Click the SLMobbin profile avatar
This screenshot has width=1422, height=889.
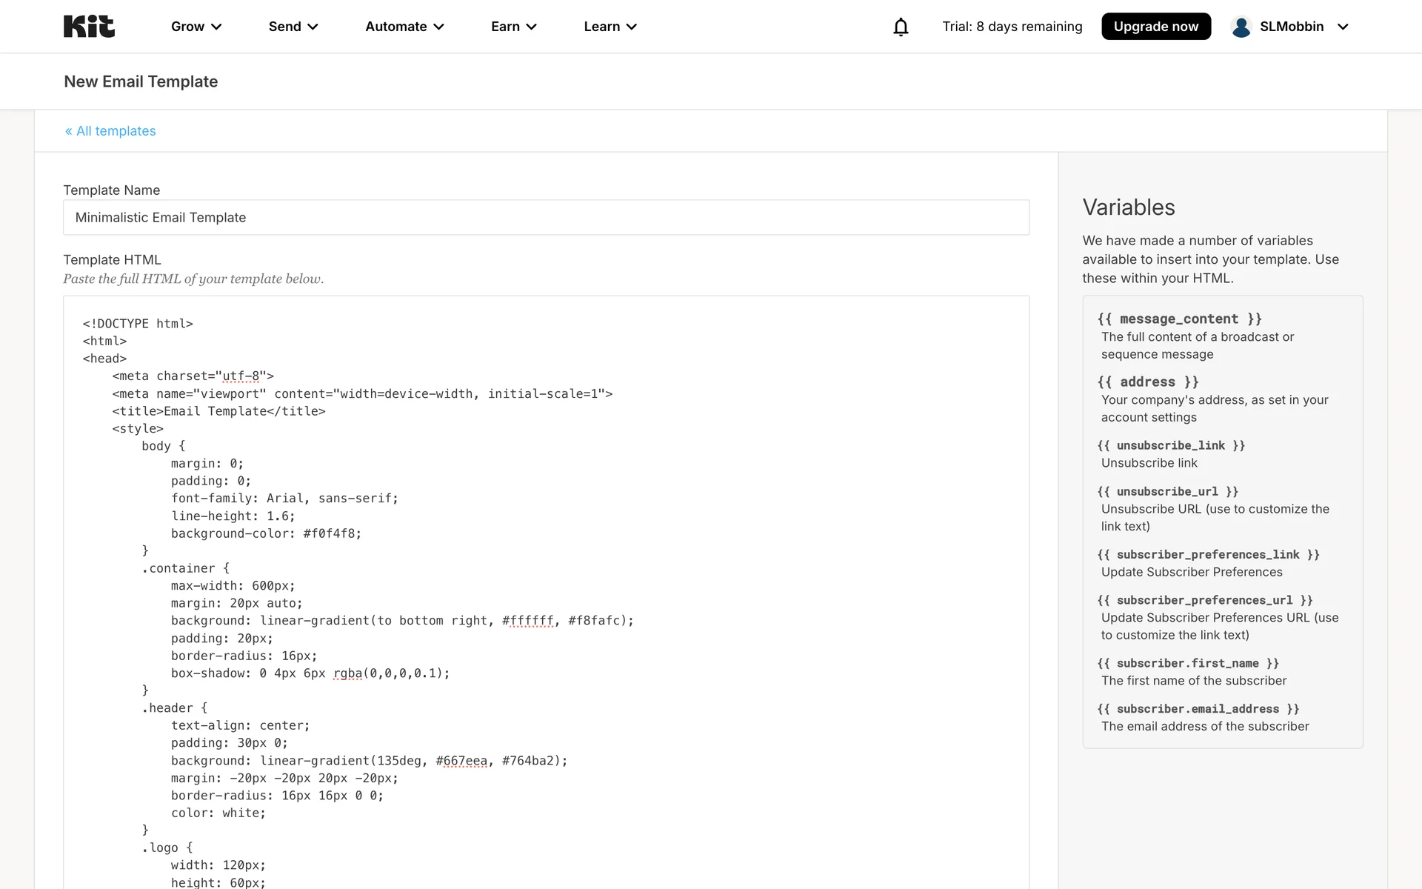(1241, 27)
